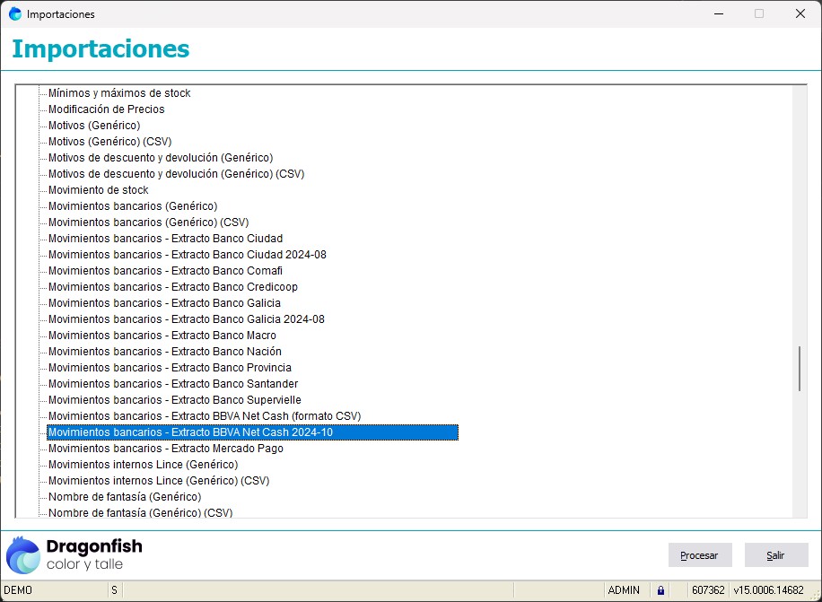Select 'Mínimos y máximos de stock' item
The height and width of the screenshot is (602, 822).
[x=119, y=93]
